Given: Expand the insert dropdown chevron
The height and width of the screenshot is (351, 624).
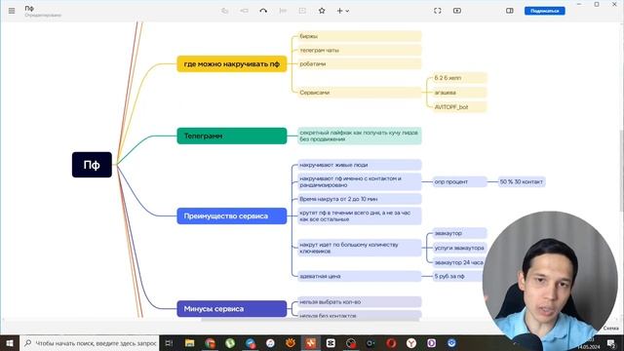Looking at the screenshot, I should [x=347, y=11].
